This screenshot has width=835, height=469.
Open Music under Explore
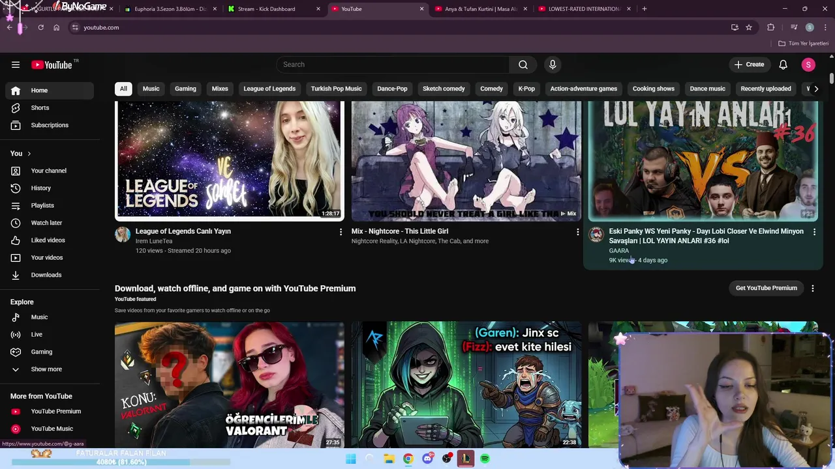pyautogui.click(x=51, y=317)
